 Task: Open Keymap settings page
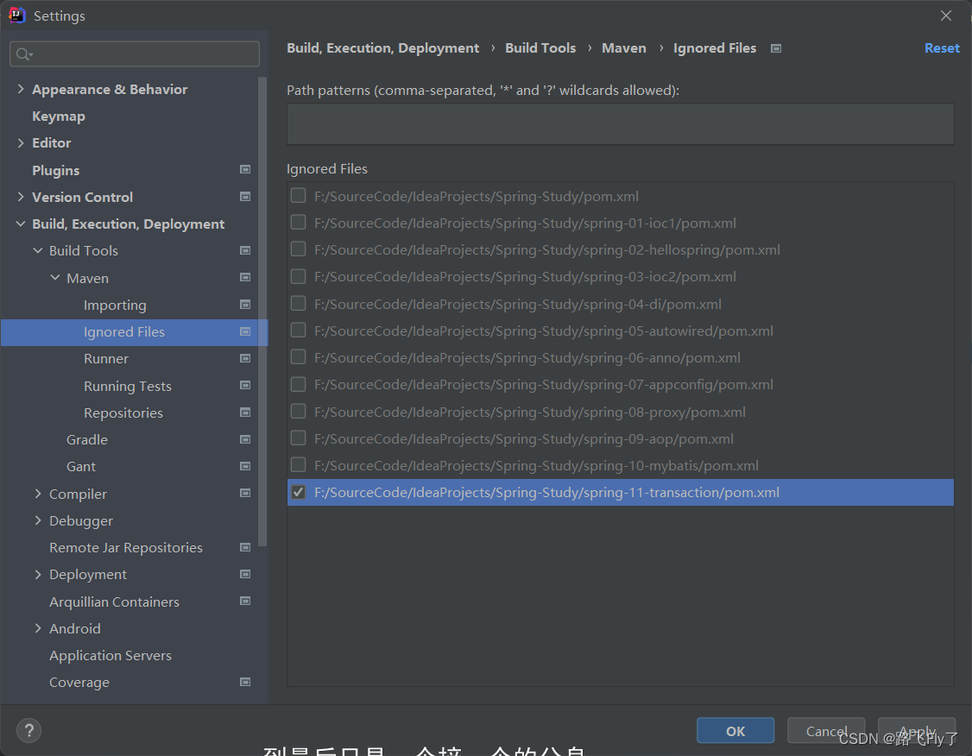click(x=59, y=117)
